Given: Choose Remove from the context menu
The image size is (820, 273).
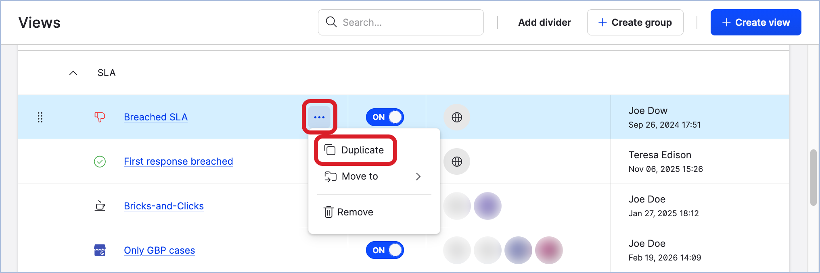Looking at the screenshot, I should point(355,211).
